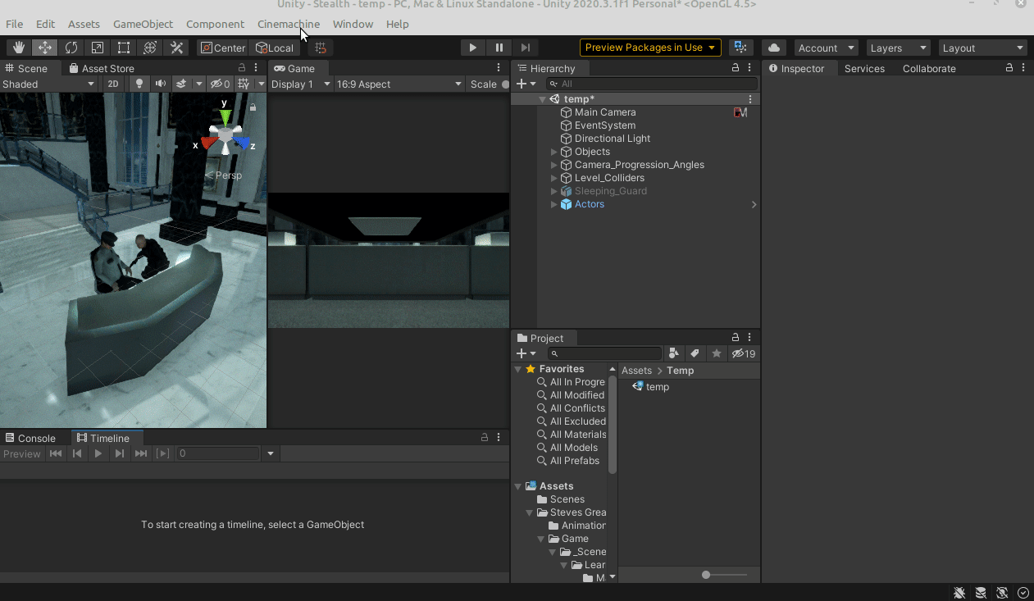This screenshot has height=601, width=1034.
Task: Open the Cinemachine menu
Action: click(x=288, y=24)
